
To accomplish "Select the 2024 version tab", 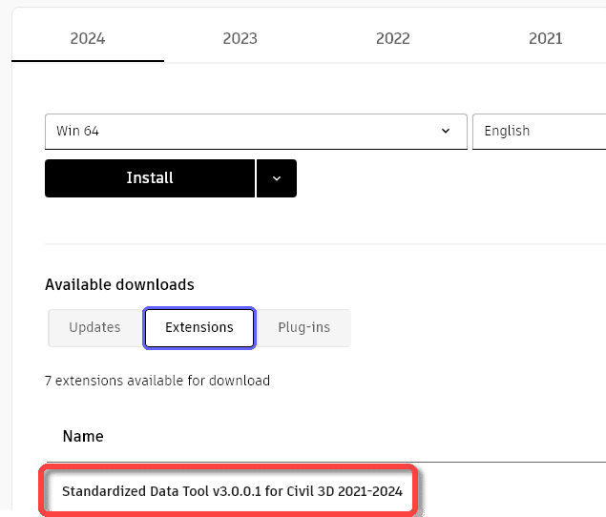I will tap(88, 39).
